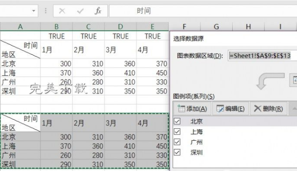
Task: Select column C header
Action: [x=88, y=27]
